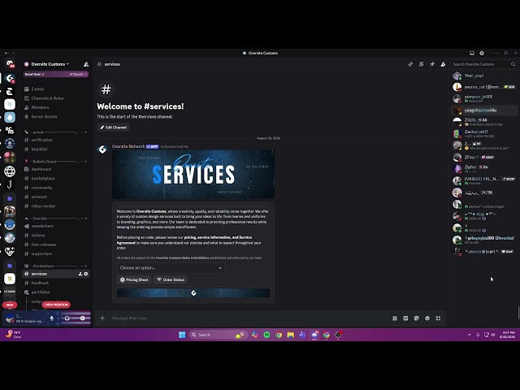The width and height of the screenshot is (520, 390).
Task: Open the RCRS server icon
Action: tap(10, 130)
